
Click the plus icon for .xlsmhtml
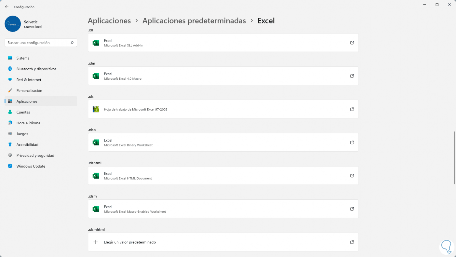tap(96, 242)
